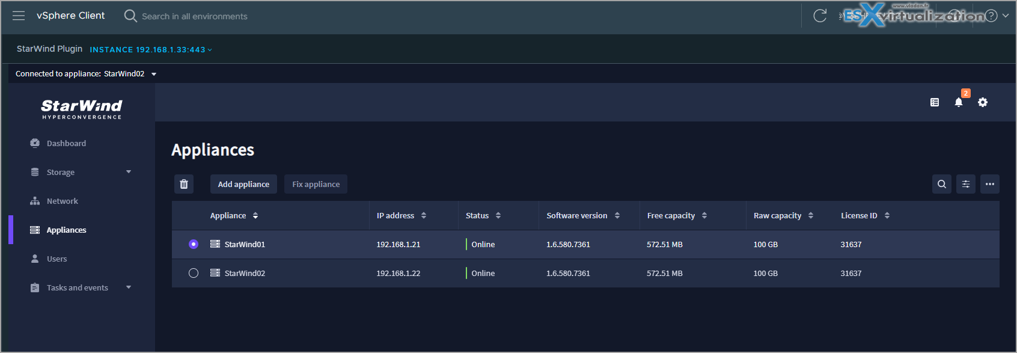This screenshot has width=1017, height=353.
Task: Open StarWind settings gear
Action: click(x=983, y=102)
